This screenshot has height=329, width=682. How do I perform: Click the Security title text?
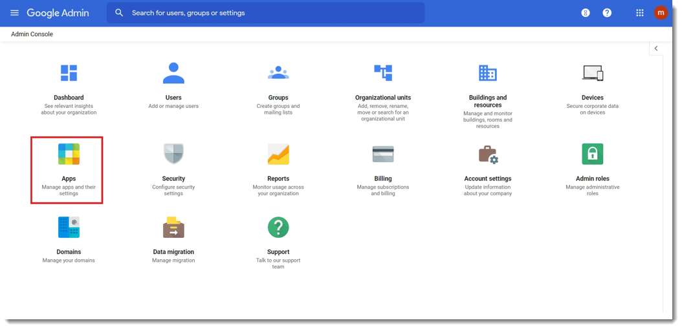(x=173, y=178)
